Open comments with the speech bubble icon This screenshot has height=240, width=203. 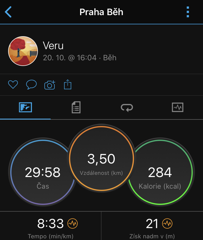[31, 84]
